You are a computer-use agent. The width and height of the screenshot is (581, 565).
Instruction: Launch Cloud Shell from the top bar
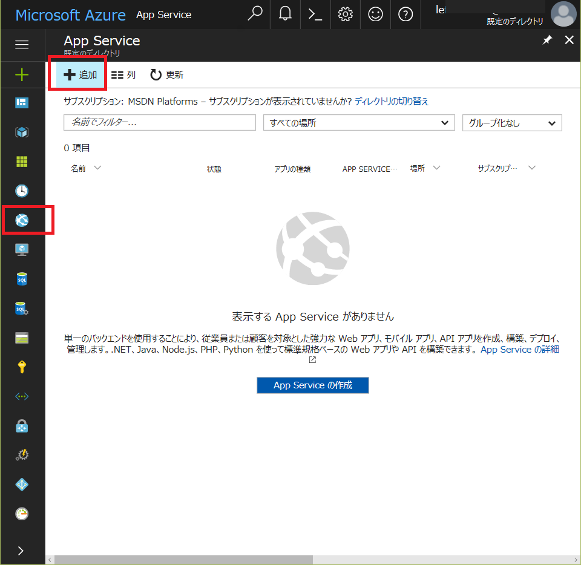pyautogui.click(x=315, y=15)
